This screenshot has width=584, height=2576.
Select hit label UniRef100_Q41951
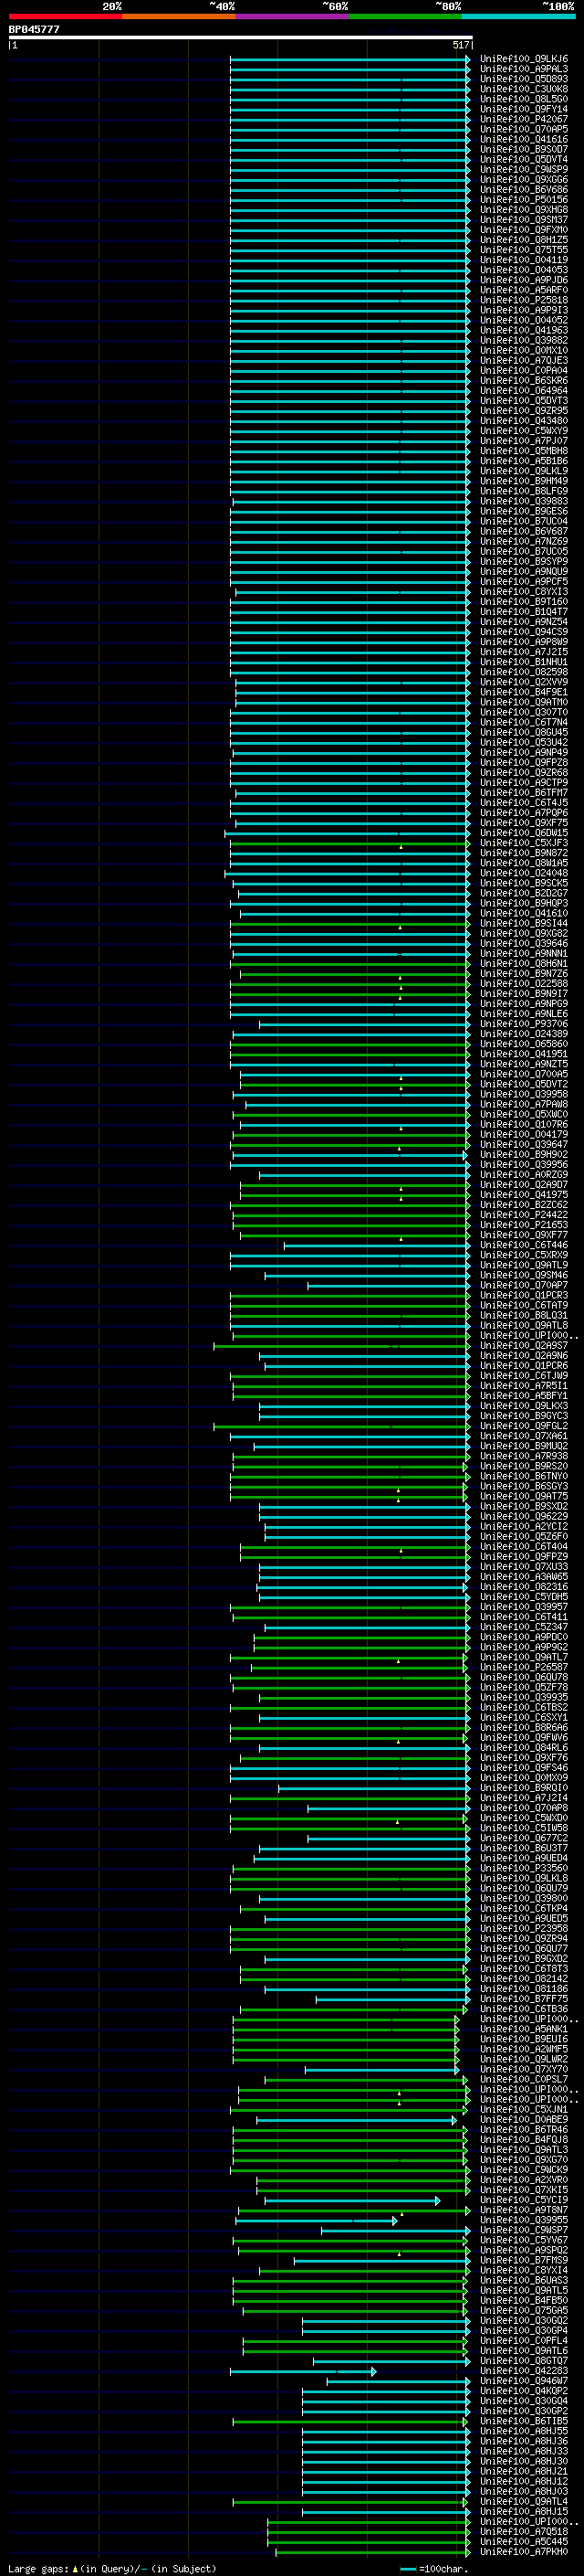point(523,1054)
